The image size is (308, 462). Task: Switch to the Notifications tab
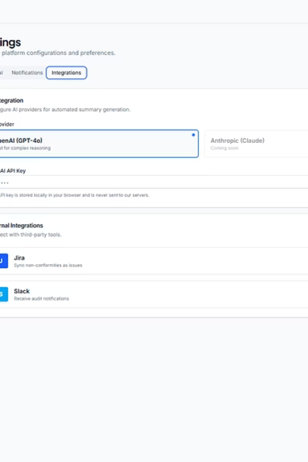[x=27, y=73]
